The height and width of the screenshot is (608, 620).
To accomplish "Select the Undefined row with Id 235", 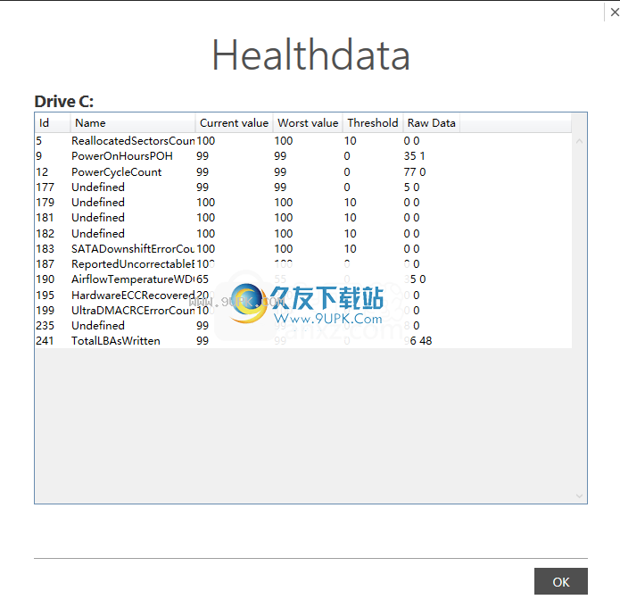I will pos(303,325).
